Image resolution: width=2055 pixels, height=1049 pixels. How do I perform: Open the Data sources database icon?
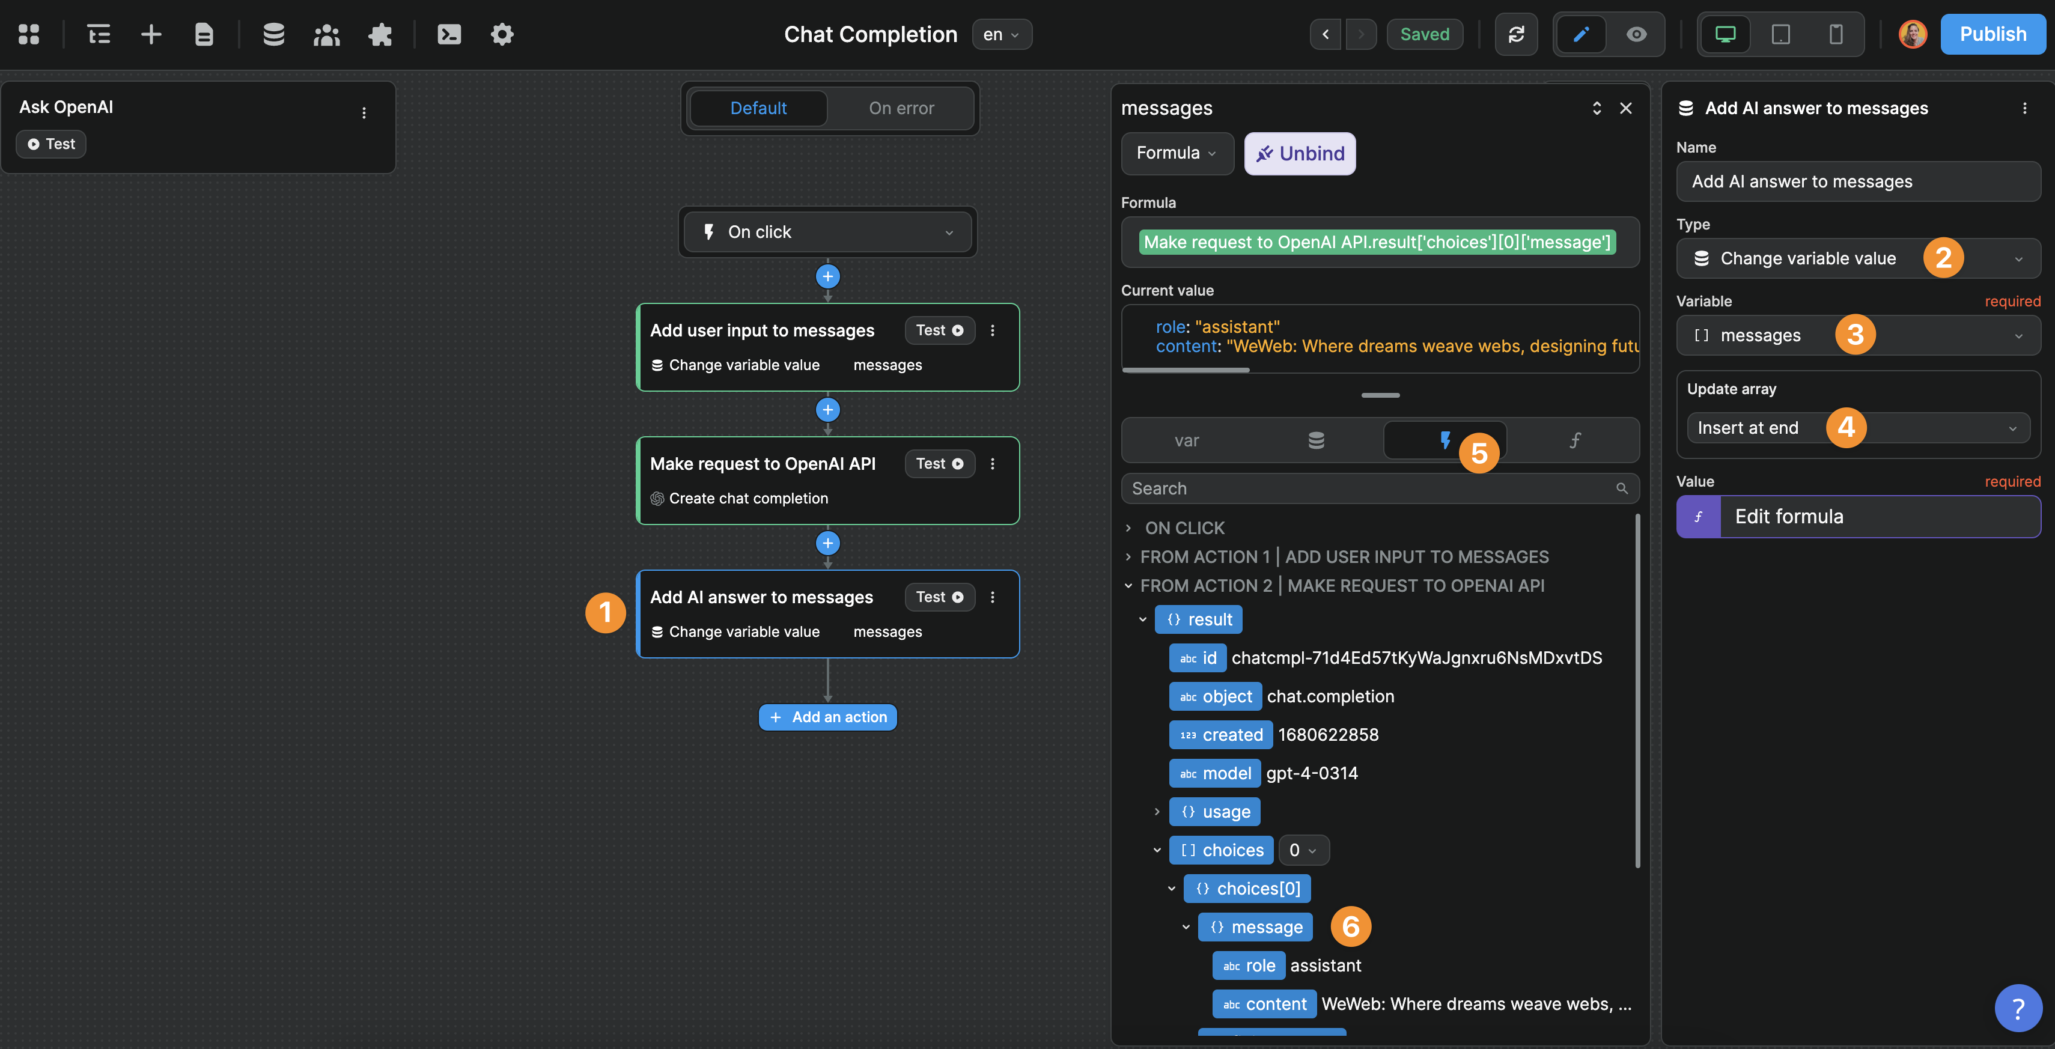coord(273,34)
